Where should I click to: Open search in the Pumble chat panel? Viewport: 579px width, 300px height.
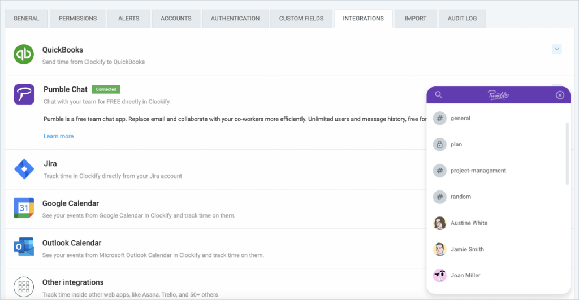(x=439, y=95)
